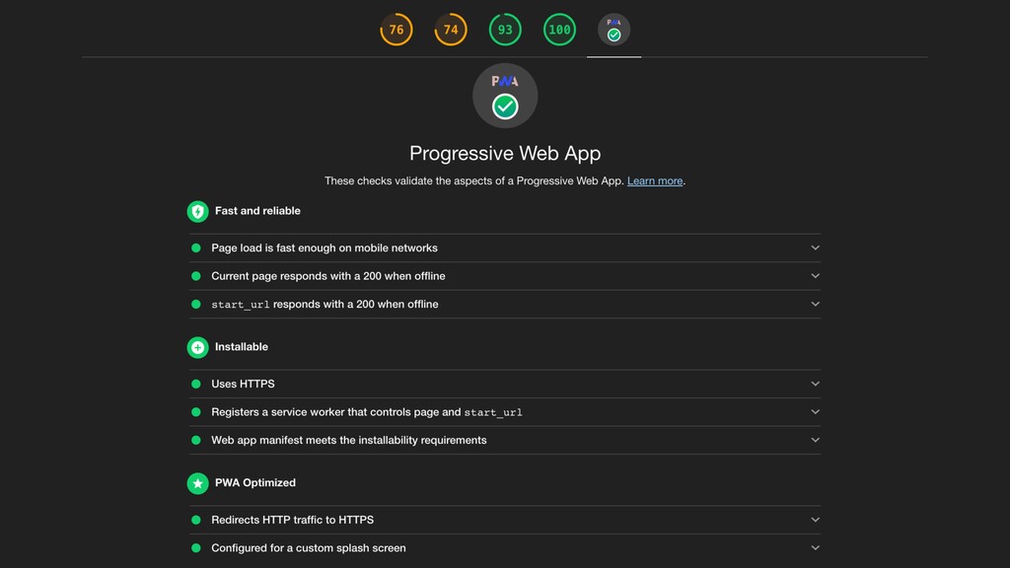Expand 'Web app manifest meets' audit chevron
The image size is (1010, 568).
coord(815,440)
